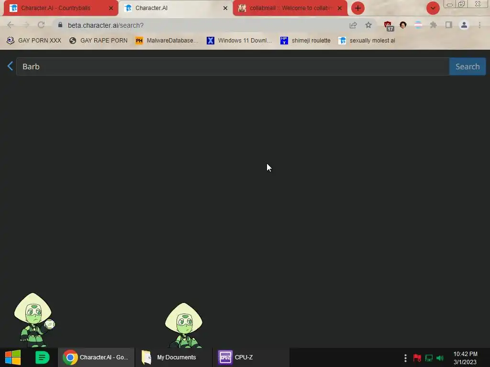Open the MalwareDatabase bookmark
The image size is (490, 367).
tap(167, 41)
